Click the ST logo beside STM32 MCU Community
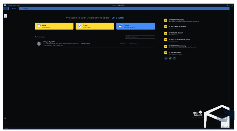Viewport: 237px width, 131px height. click(x=166, y=46)
